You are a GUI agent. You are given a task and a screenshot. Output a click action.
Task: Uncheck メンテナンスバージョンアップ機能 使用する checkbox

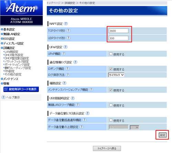[x=111, y=90]
